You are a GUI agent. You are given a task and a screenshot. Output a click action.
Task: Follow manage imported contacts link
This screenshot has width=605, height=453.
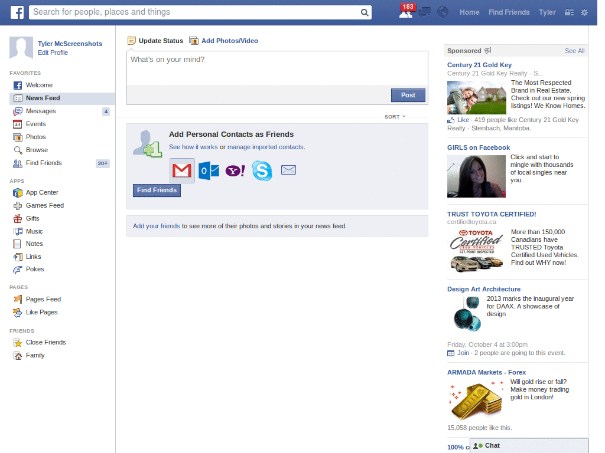click(x=265, y=147)
